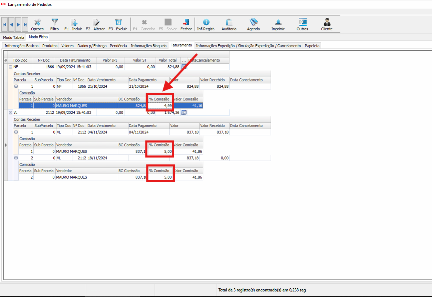Click F3 - Excluir trash icon
Screen dimensions: 432x297
click(118, 23)
